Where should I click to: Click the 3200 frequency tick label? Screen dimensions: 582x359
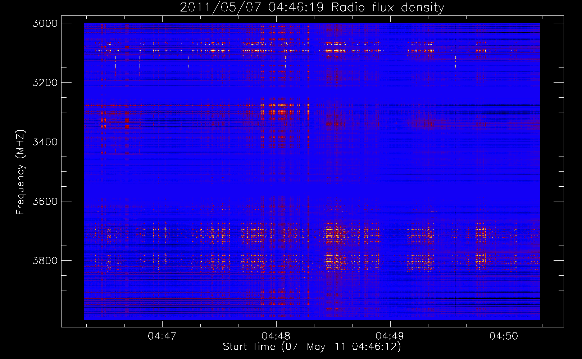coord(45,83)
